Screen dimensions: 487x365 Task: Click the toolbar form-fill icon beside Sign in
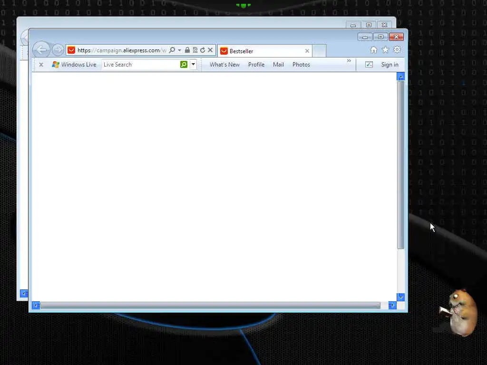pyautogui.click(x=369, y=65)
